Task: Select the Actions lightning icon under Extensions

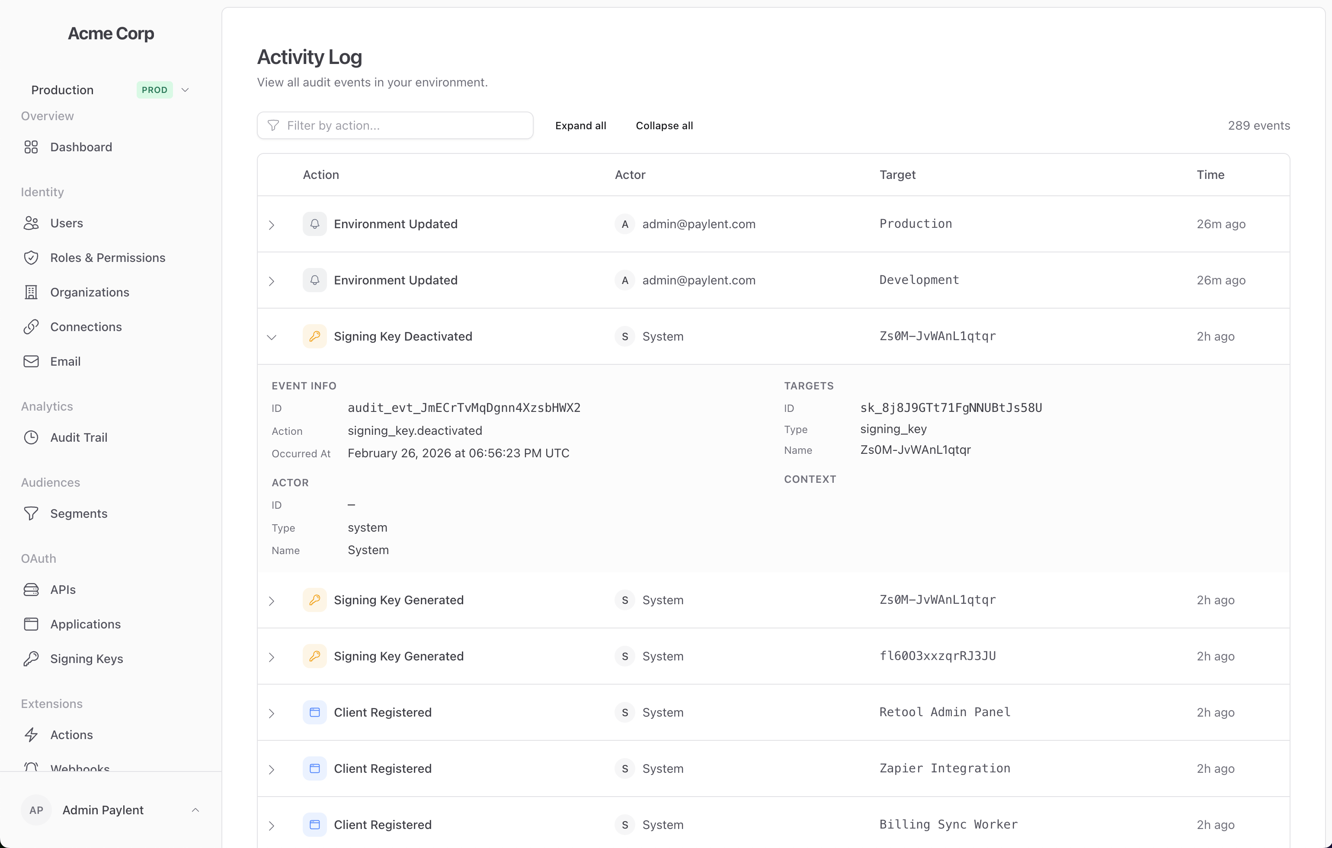Action: (x=31, y=735)
